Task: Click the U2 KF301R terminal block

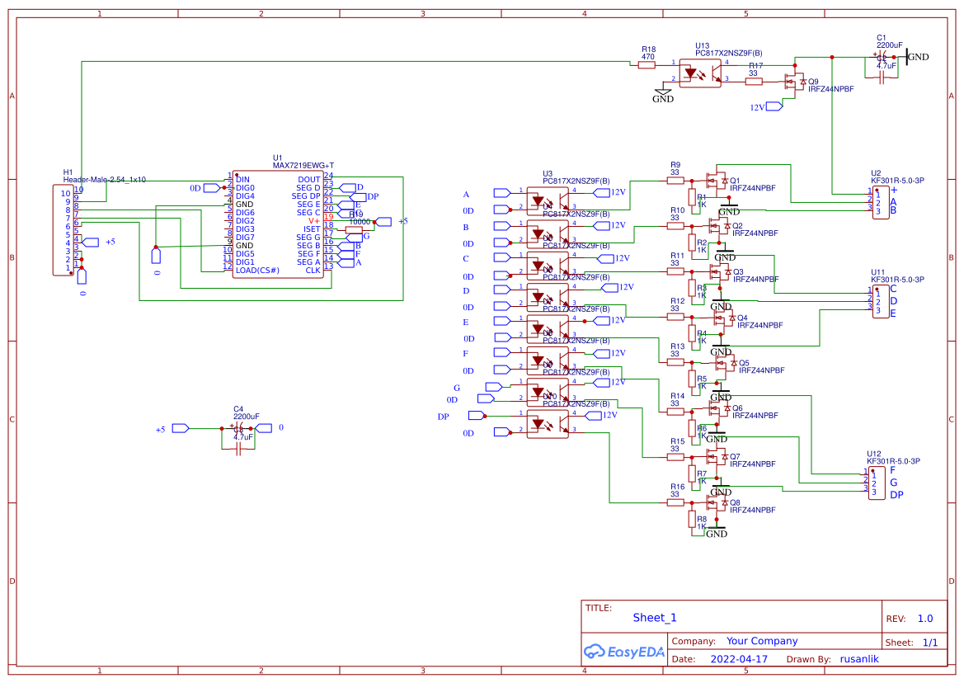Action: [882, 202]
